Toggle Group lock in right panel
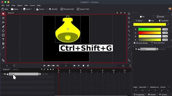172x96 pixels. click(x=139, y=49)
